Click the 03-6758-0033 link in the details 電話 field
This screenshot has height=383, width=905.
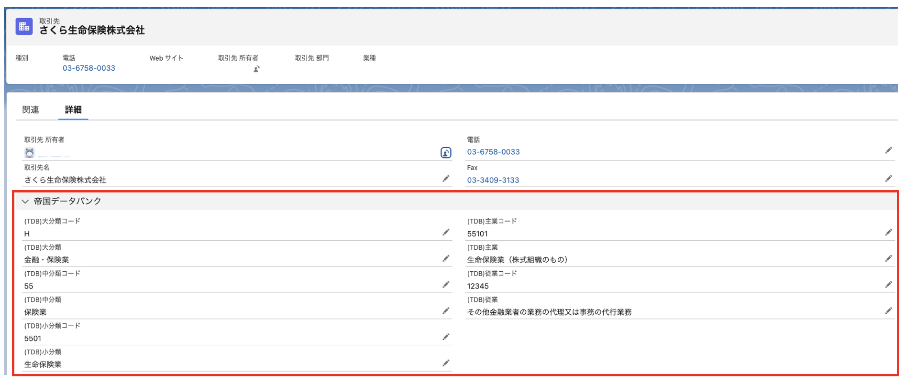[x=494, y=152]
